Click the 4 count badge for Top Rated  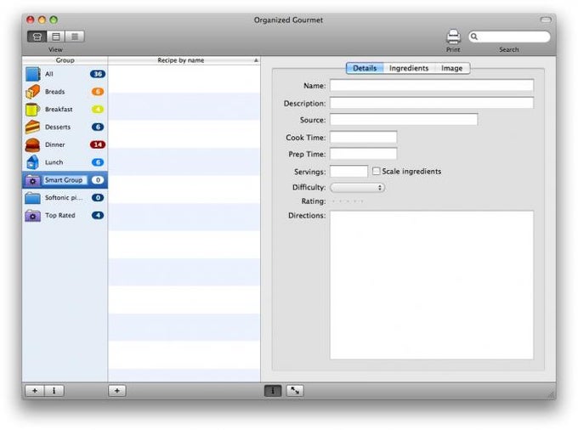click(98, 216)
